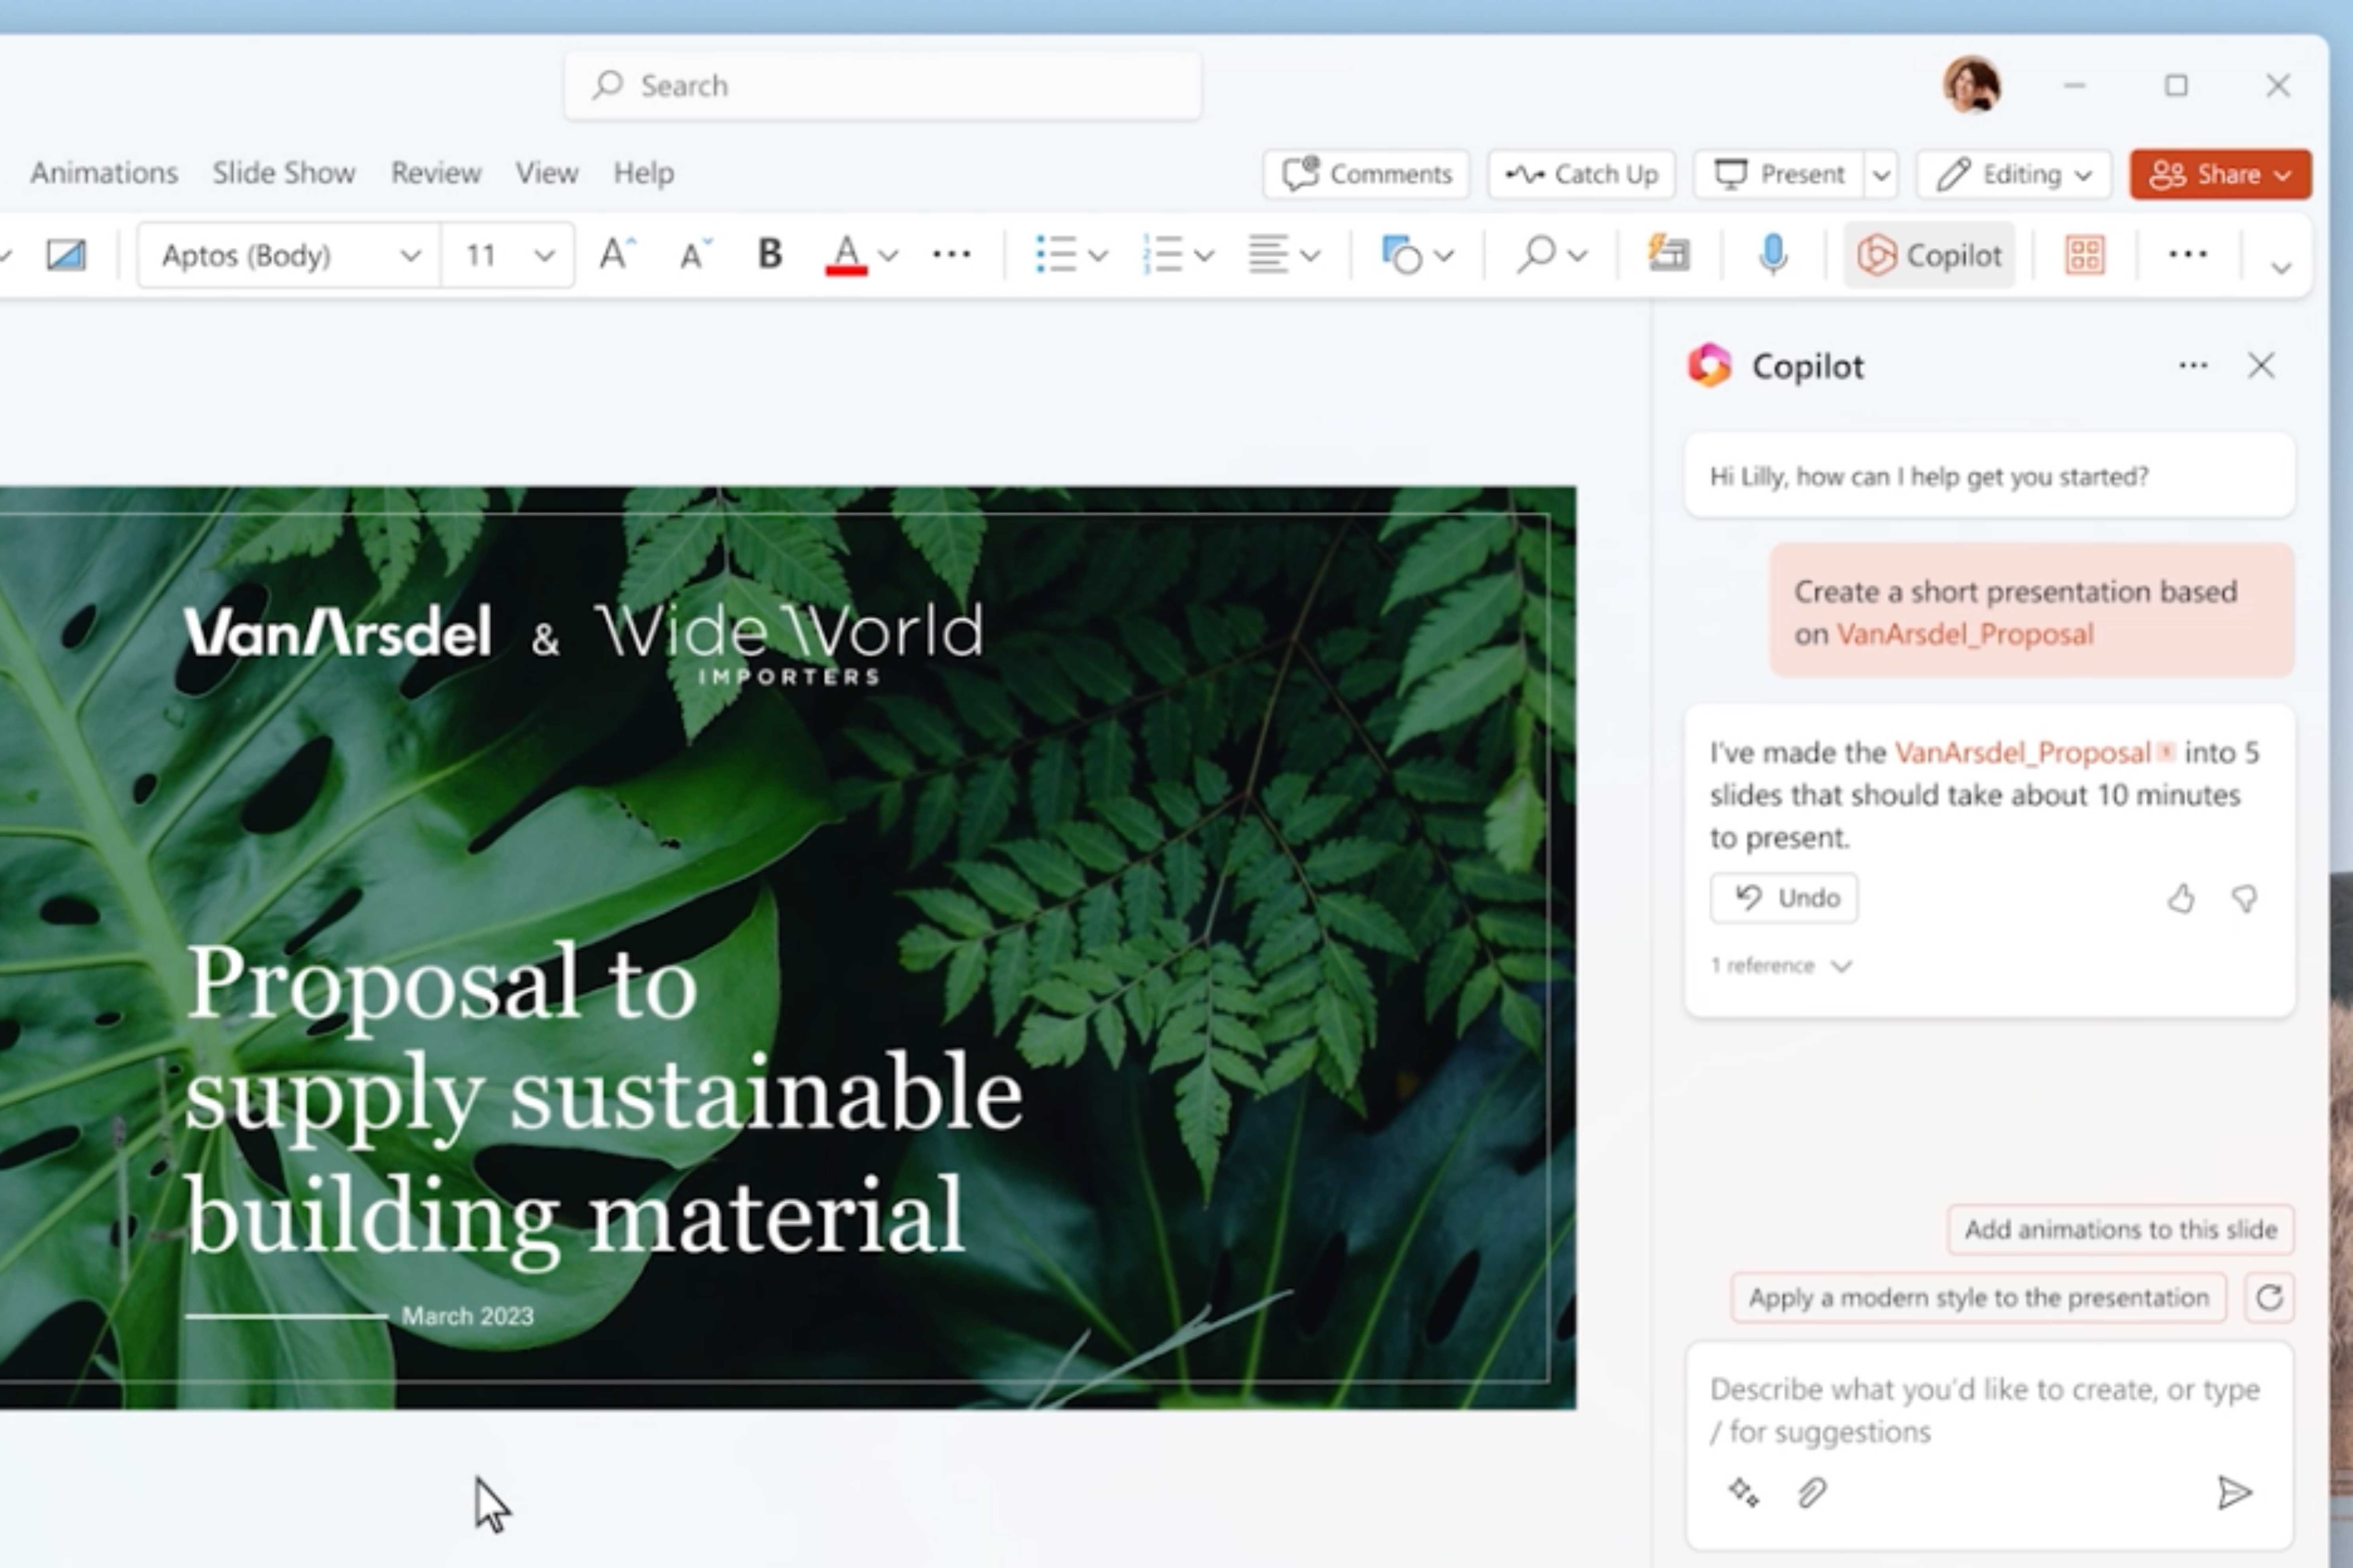Click the Search box at top
This screenshot has width=2353, height=1568.
coord(882,86)
